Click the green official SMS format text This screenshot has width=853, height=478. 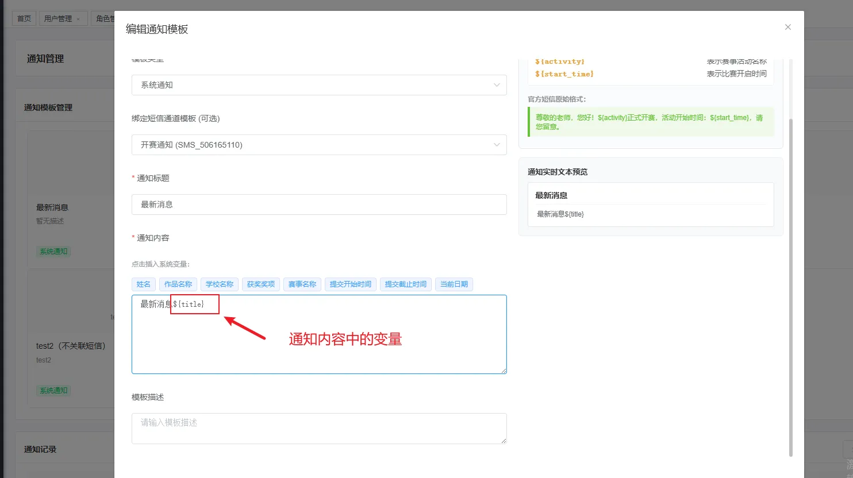[650, 122]
